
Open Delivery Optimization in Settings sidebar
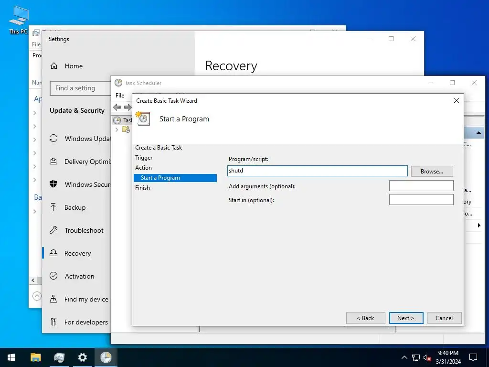coord(80,162)
